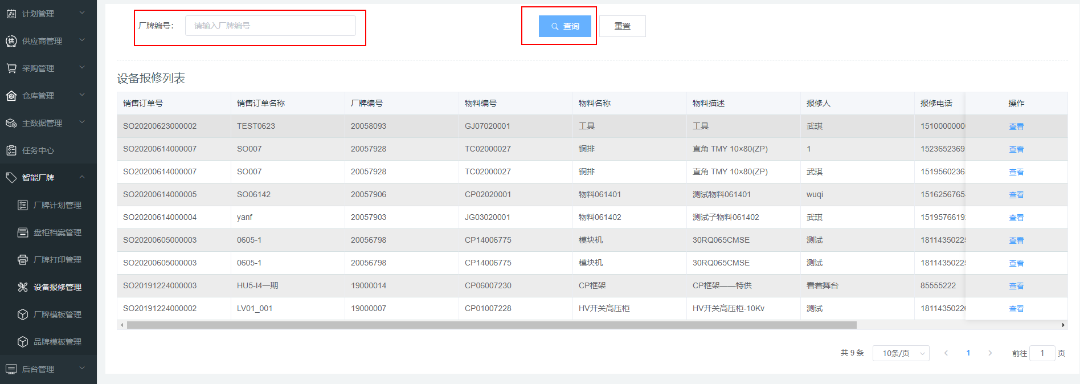Focus the 厂牌编号 input field

[270, 26]
